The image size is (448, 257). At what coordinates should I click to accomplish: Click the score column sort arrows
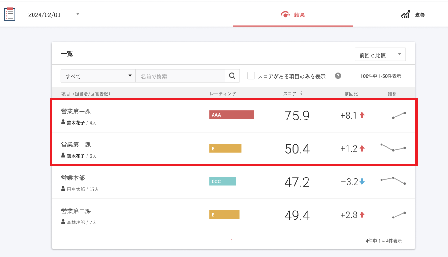tap(301, 93)
